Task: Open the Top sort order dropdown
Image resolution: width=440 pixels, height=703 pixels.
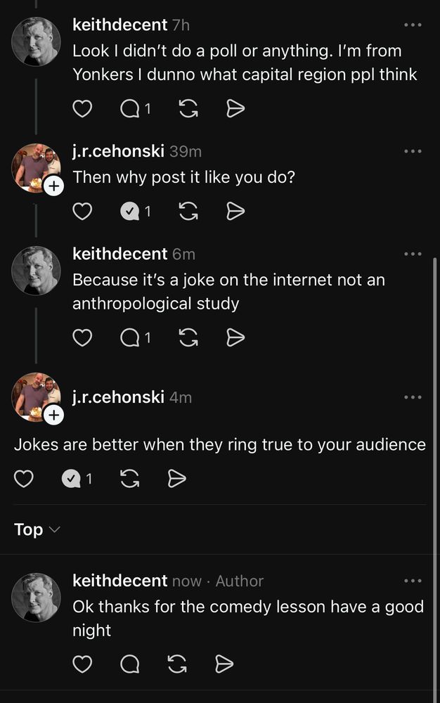Action: [x=37, y=529]
